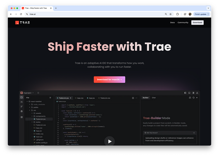Open the debug bug icon in sidebar
The width and height of the screenshot is (219, 156).
22,111
